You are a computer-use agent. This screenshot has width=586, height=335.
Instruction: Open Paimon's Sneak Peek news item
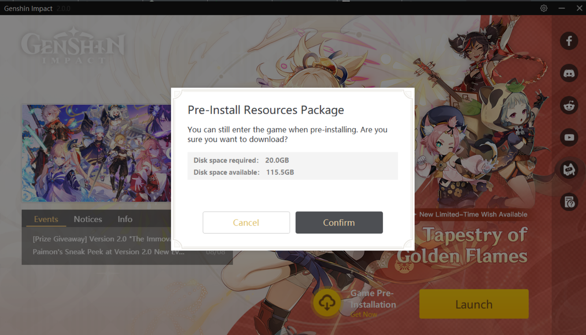pos(109,252)
